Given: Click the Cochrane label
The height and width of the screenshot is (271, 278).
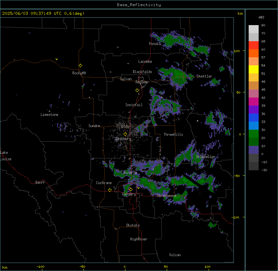Looking at the screenshot, I should [x=104, y=183].
